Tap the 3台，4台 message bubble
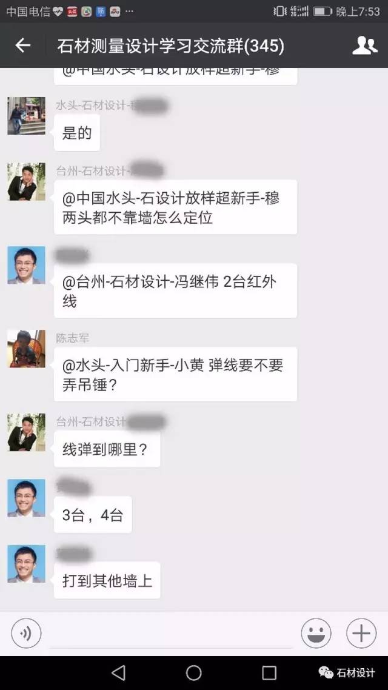The height and width of the screenshot is (690, 388). pyautogui.click(x=93, y=514)
